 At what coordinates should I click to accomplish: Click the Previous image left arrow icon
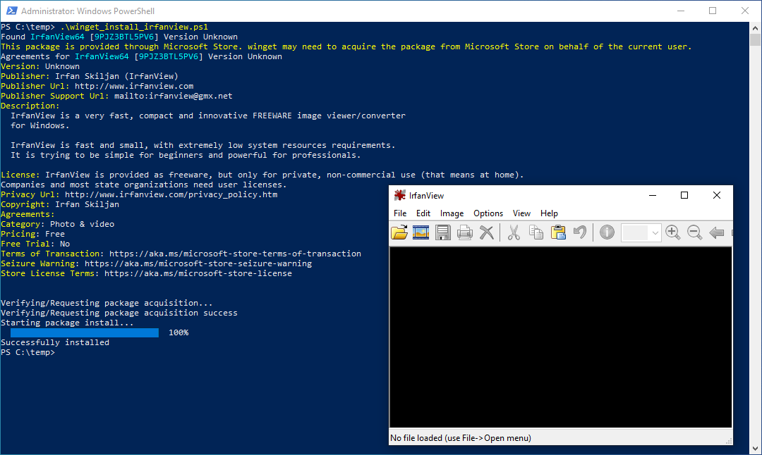pyautogui.click(x=717, y=233)
